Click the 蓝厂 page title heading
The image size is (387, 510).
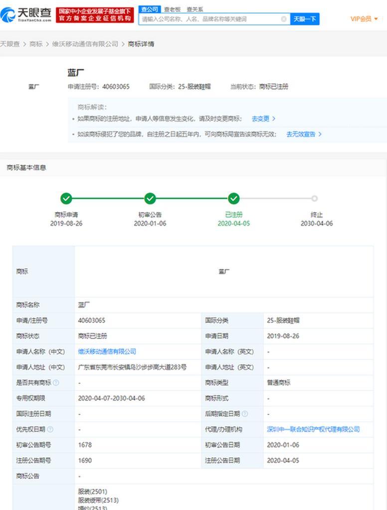[76, 73]
